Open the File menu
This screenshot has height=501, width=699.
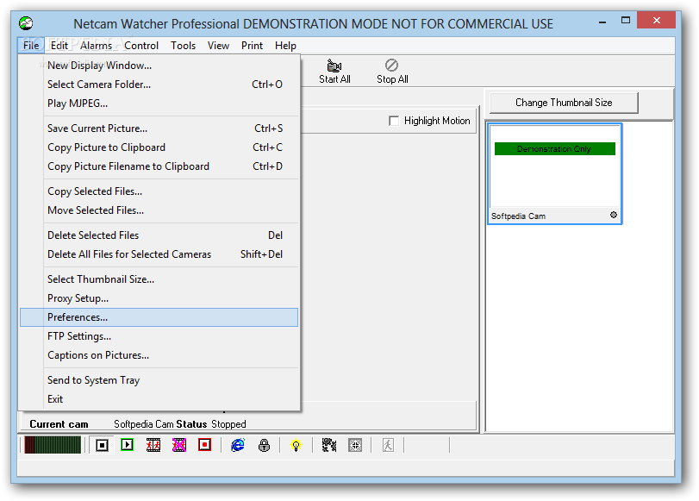[x=31, y=46]
